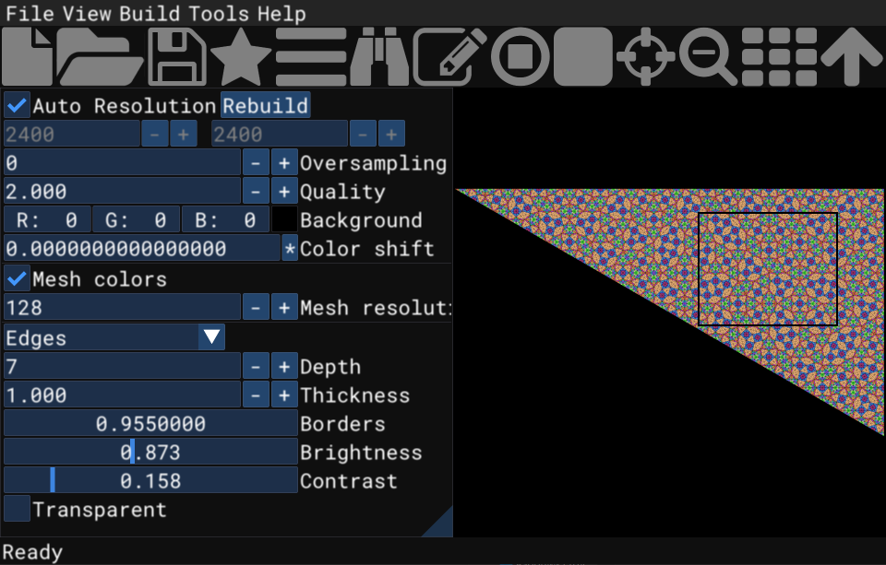886x565 pixels.
Task: Click the zoom out magnifier icon
Action: (708, 57)
